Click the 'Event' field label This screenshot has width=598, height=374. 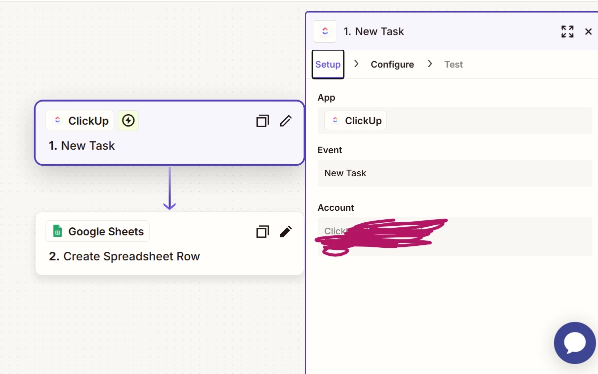click(x=330, y=150)
